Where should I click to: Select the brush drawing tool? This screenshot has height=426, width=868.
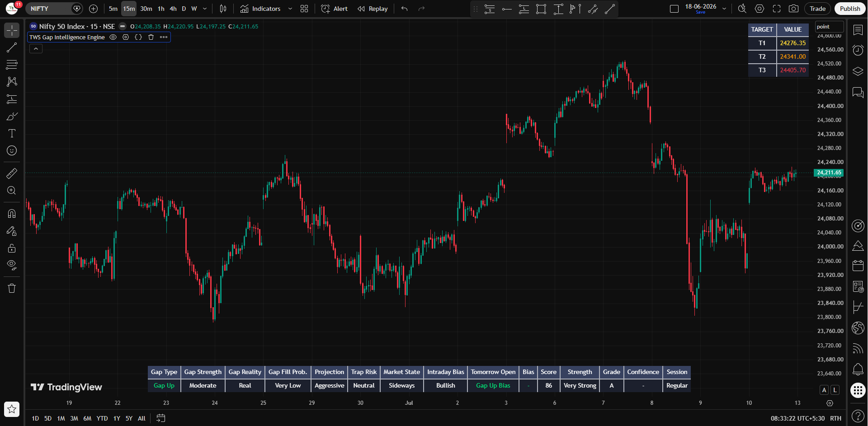point(12,116)
